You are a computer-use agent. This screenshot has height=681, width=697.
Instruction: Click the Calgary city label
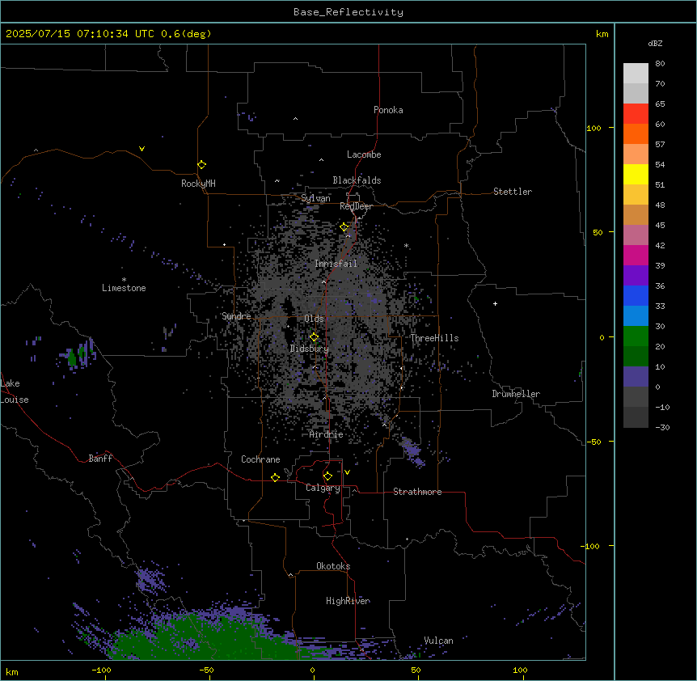323,488
